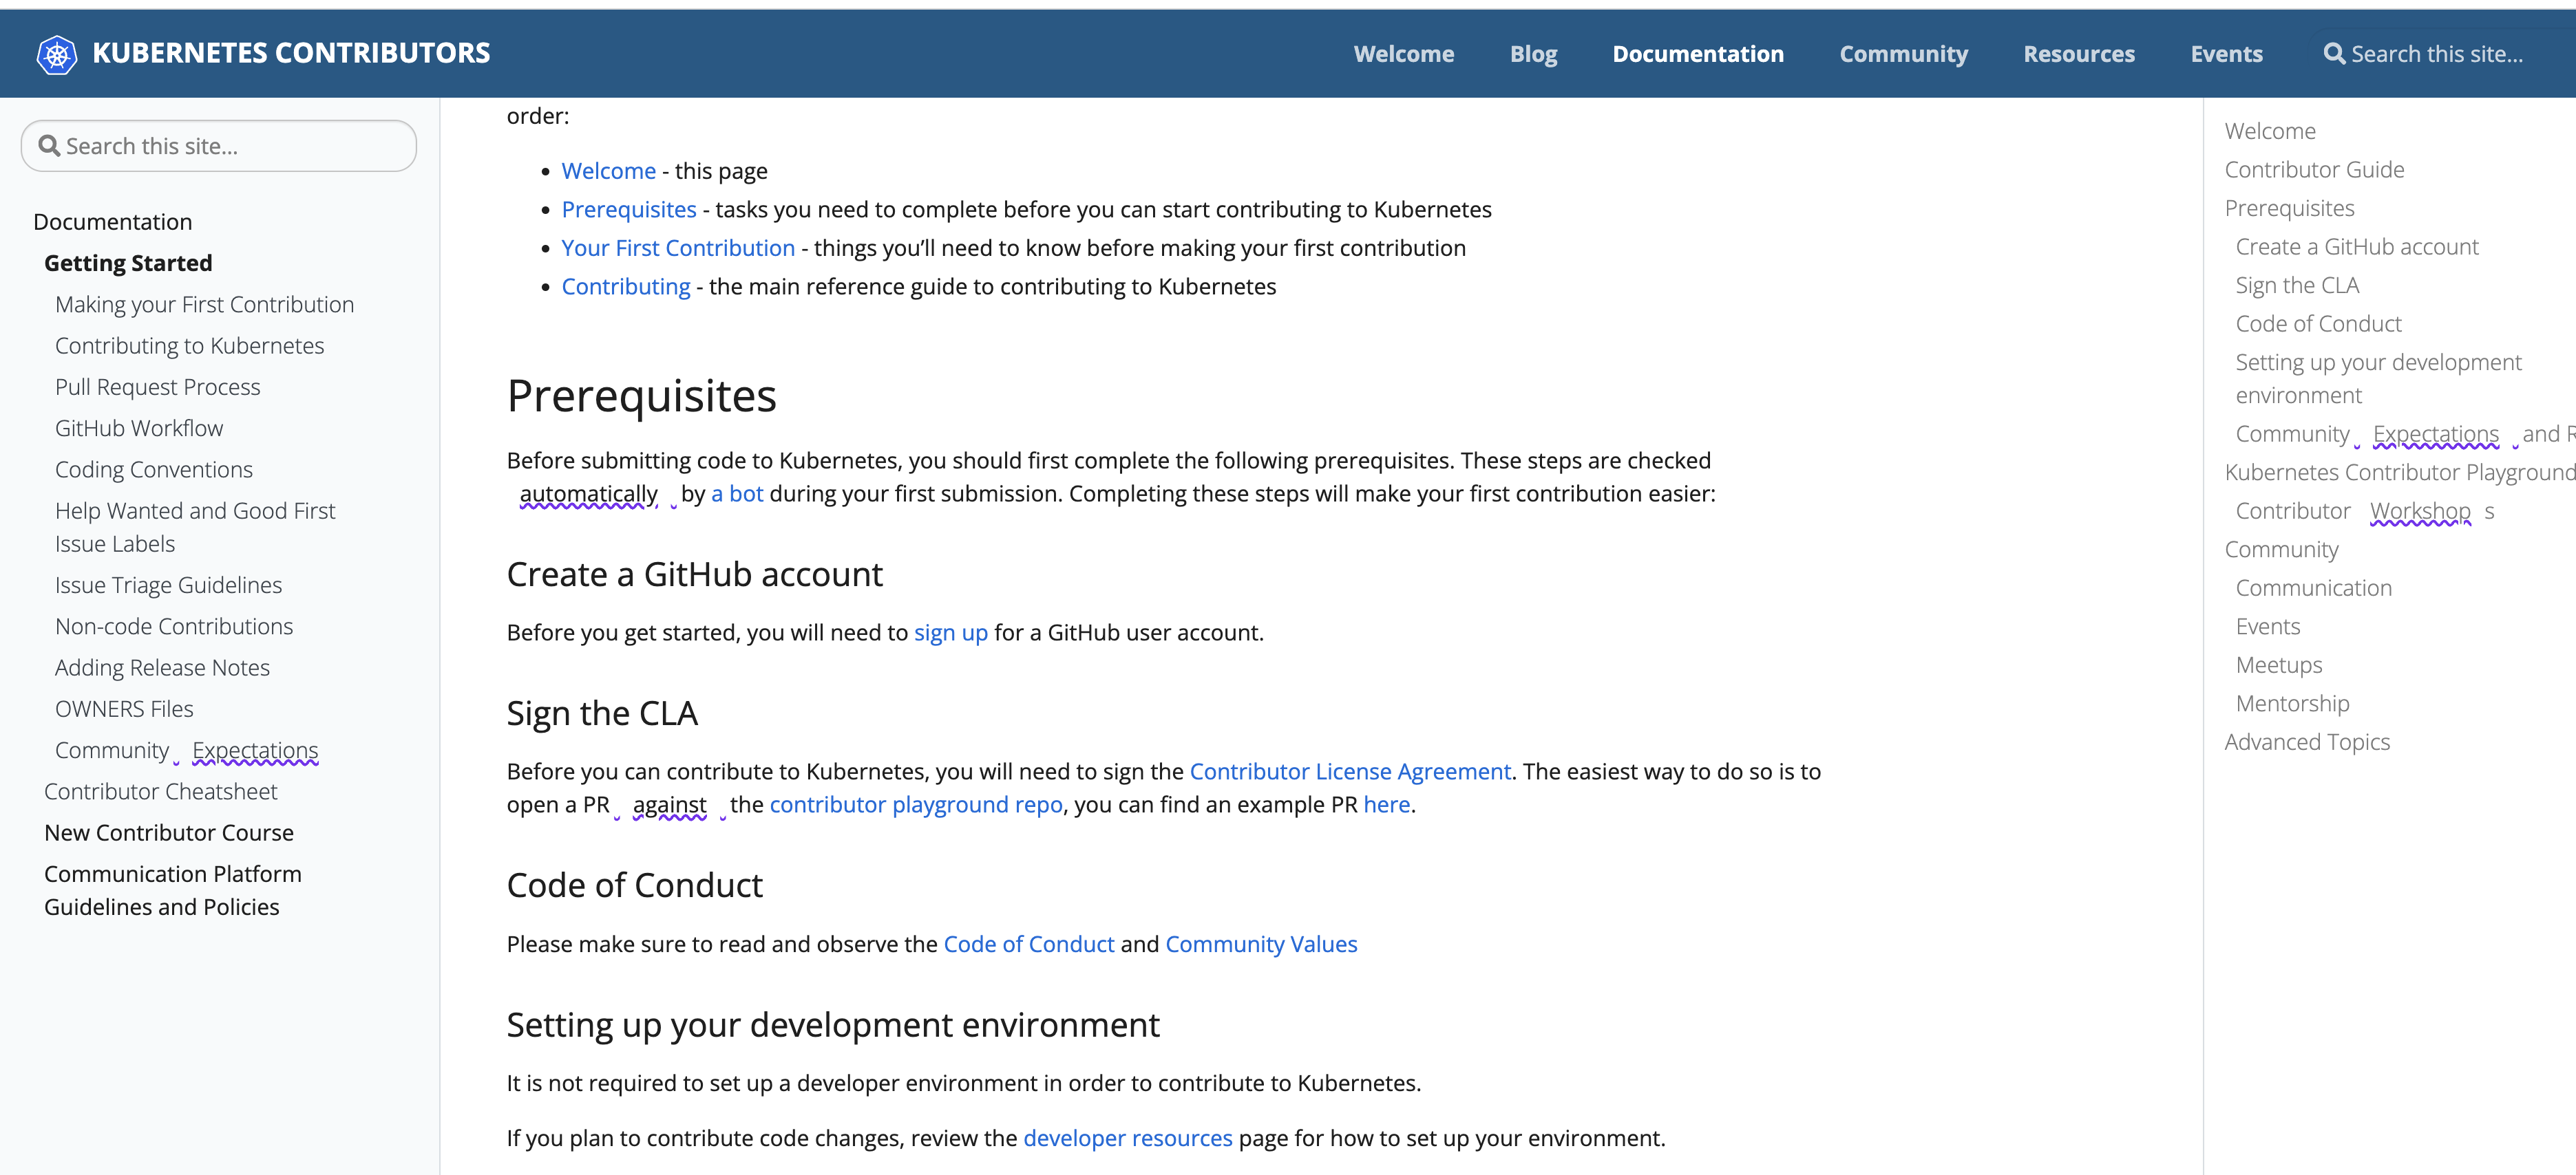This screenshot has height=1175, width=2576.
Task: Select OWNERS Files in the sidebar
Action: pyautogui.click(x=124, y=709)
